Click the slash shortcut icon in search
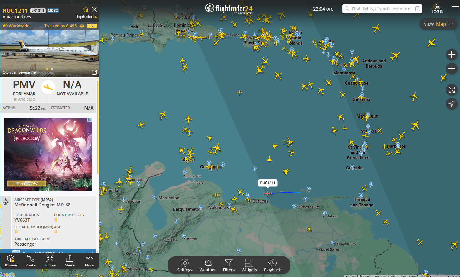Image resolution: width=460 pixels, height=277 pixels. (x=417, y=9)
